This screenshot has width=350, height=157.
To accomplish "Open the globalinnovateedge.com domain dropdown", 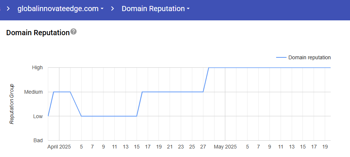I will pos(60,9).
